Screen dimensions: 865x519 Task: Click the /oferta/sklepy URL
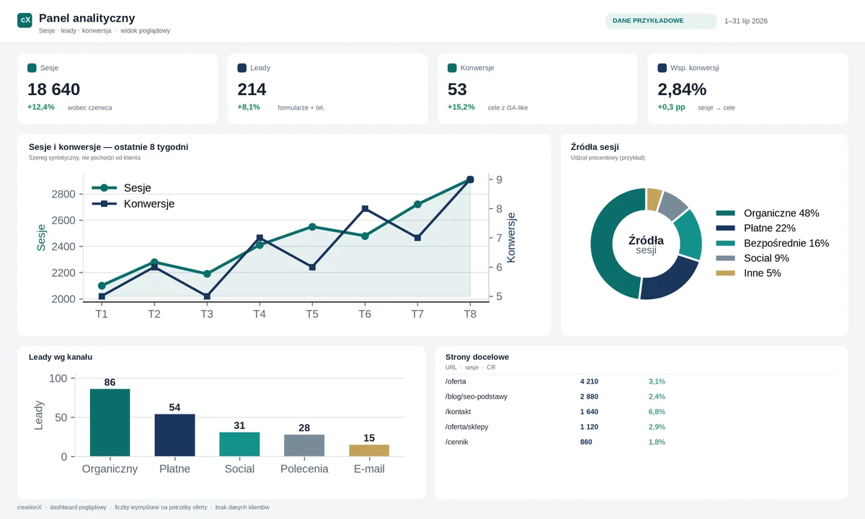467,427
